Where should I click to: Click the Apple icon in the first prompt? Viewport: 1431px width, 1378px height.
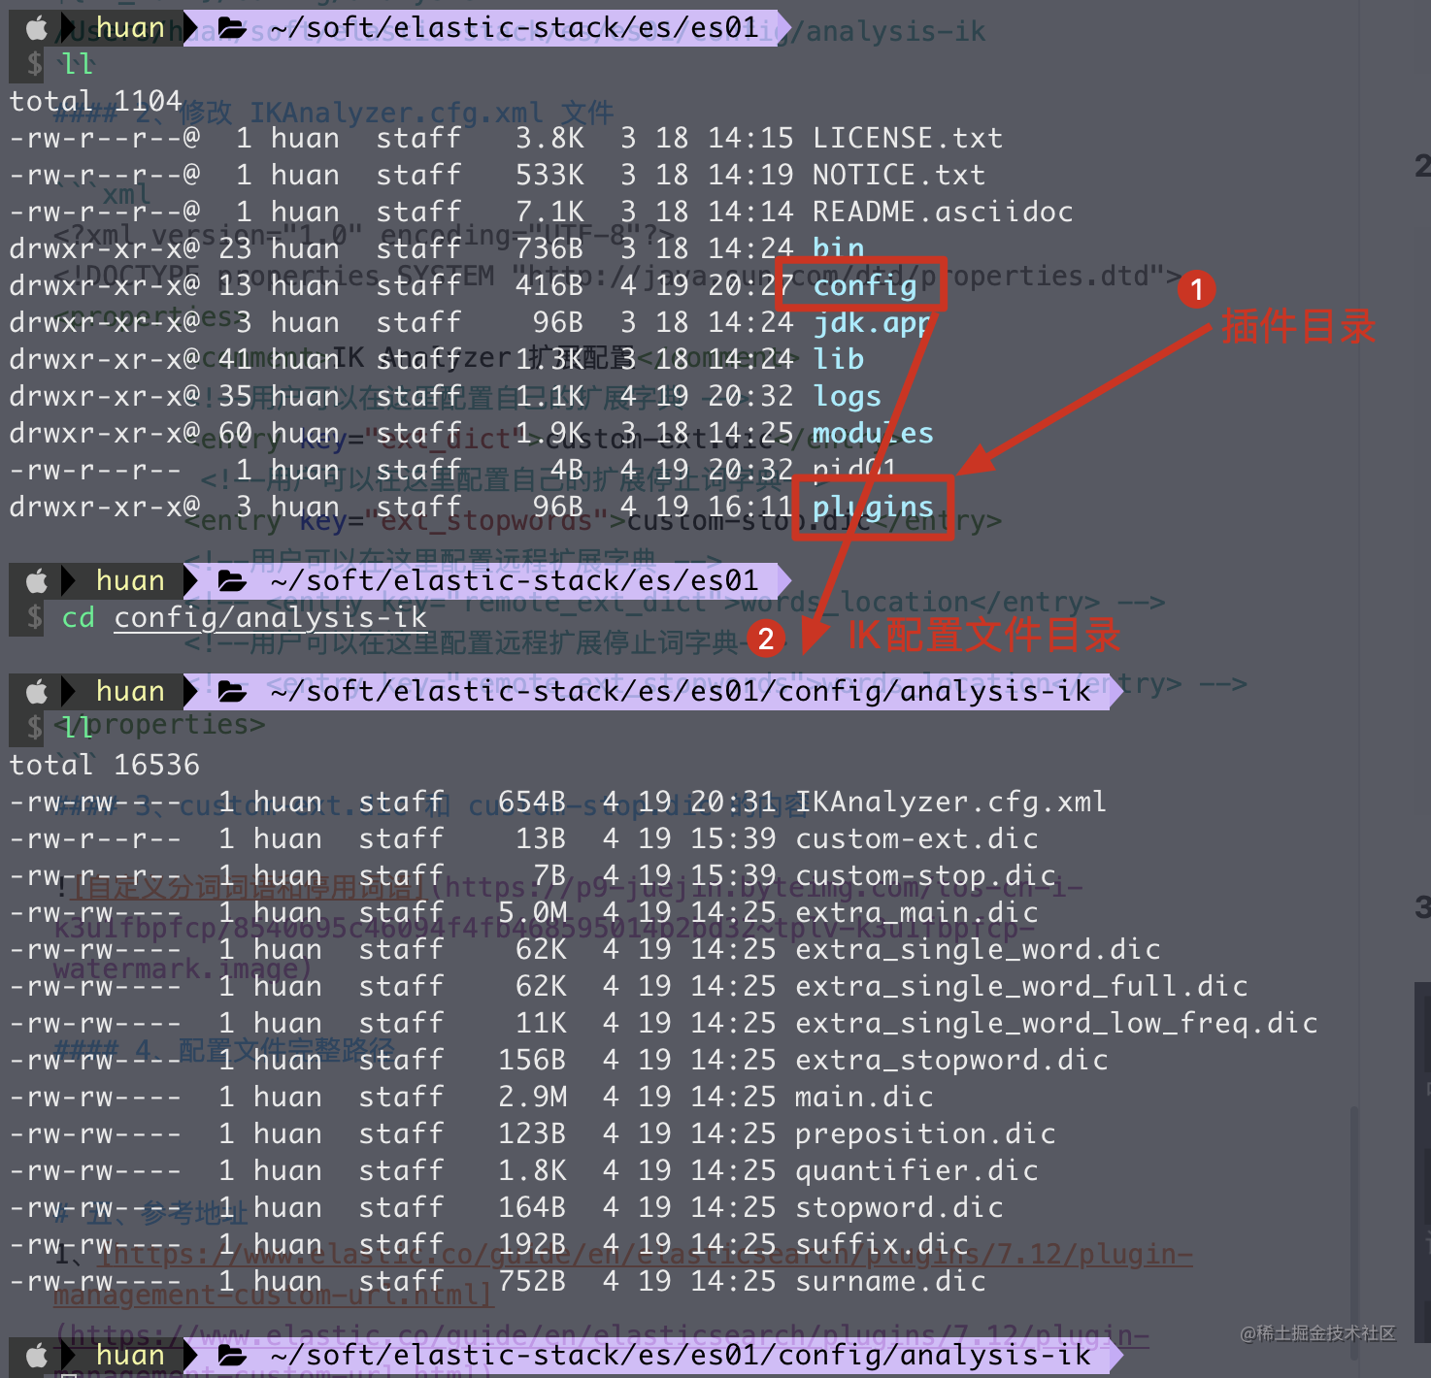36,28
